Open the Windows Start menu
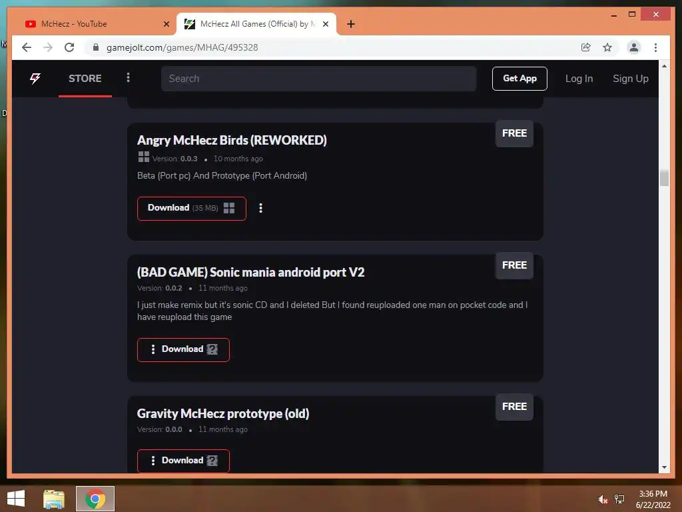Screen dimensions: 682x512 [16, 499]
